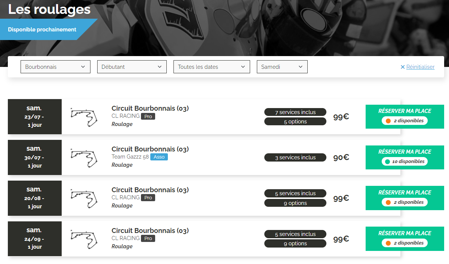The width and height of the screenshot is (449, 264).
Task: Click the 99€ price in 20/08 row
Action: click(341, 198)
